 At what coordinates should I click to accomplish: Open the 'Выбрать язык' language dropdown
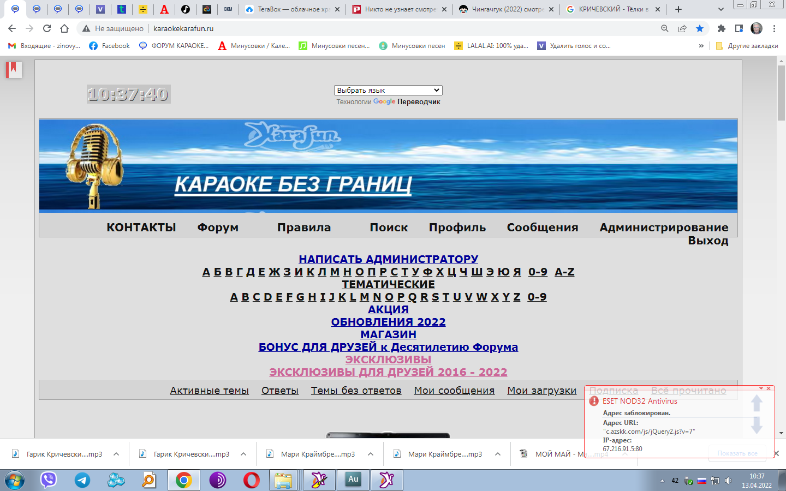coord(388,91)
